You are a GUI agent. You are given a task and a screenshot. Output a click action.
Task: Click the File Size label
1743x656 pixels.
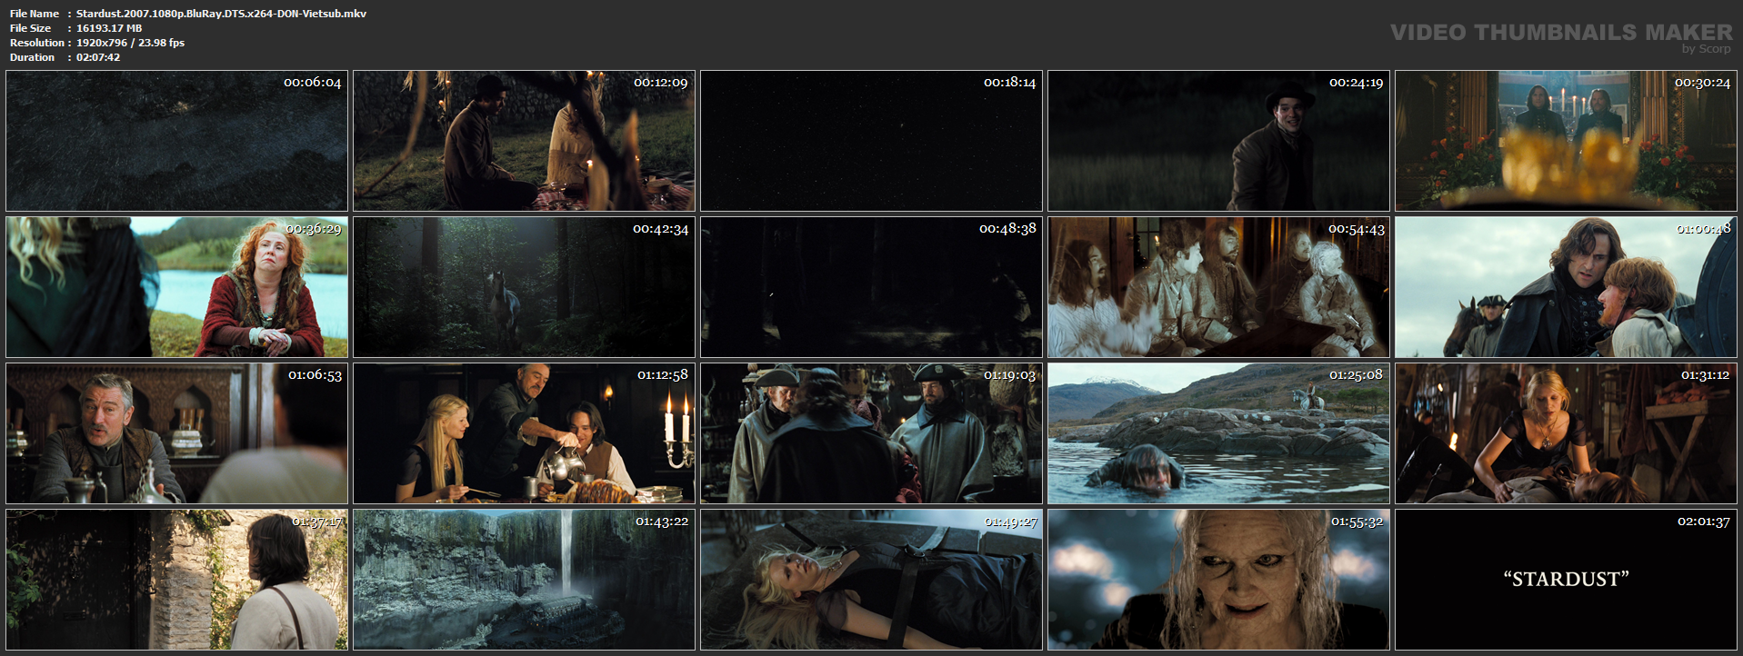31,28
